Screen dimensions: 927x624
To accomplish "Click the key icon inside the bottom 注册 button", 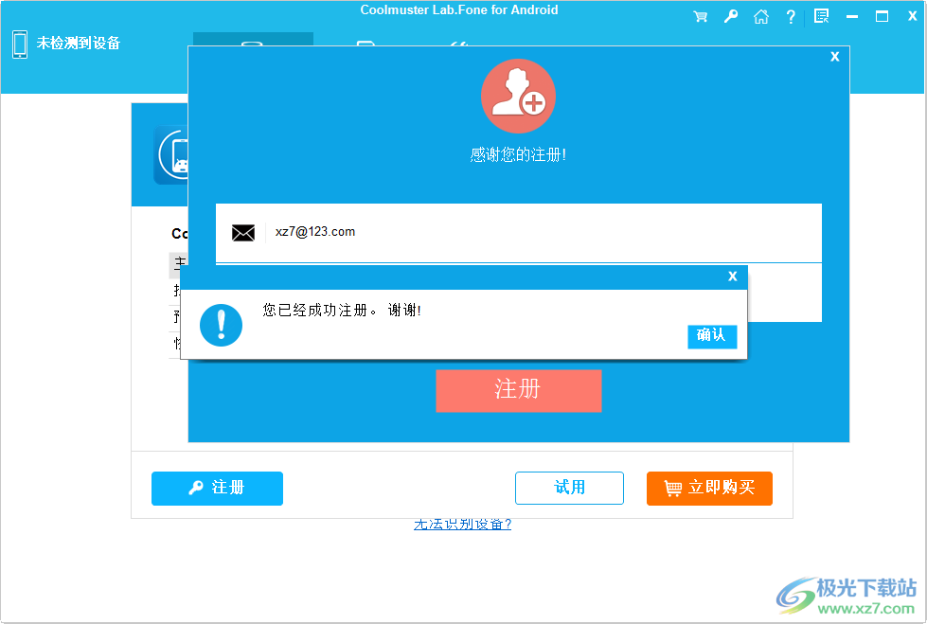I will (x=194, y=489).
